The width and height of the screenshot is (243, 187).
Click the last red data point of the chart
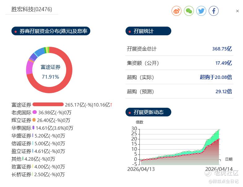tap(219, 139)
